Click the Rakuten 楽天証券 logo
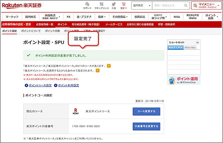The width and height of the screenshot is (223, 143). [x=22, y=5]
